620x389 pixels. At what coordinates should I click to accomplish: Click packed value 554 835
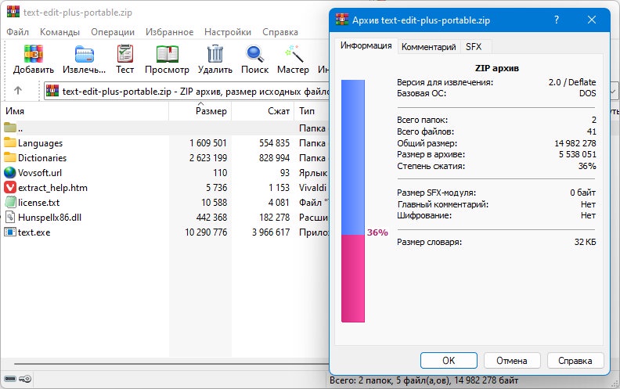pyautogui.click(x=275, y=142)
